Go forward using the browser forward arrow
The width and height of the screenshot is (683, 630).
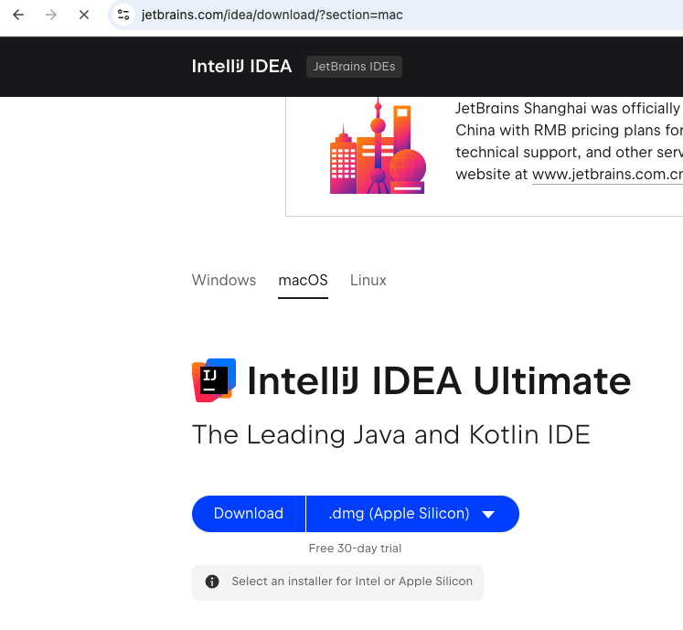(x=51, y=15)
